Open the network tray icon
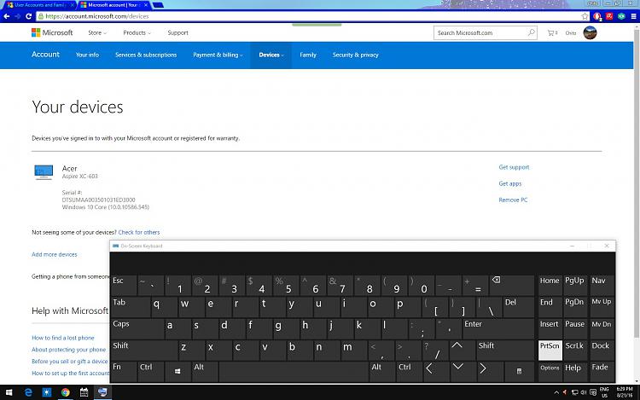Viewport: 640px width, 400px height. 574,392
